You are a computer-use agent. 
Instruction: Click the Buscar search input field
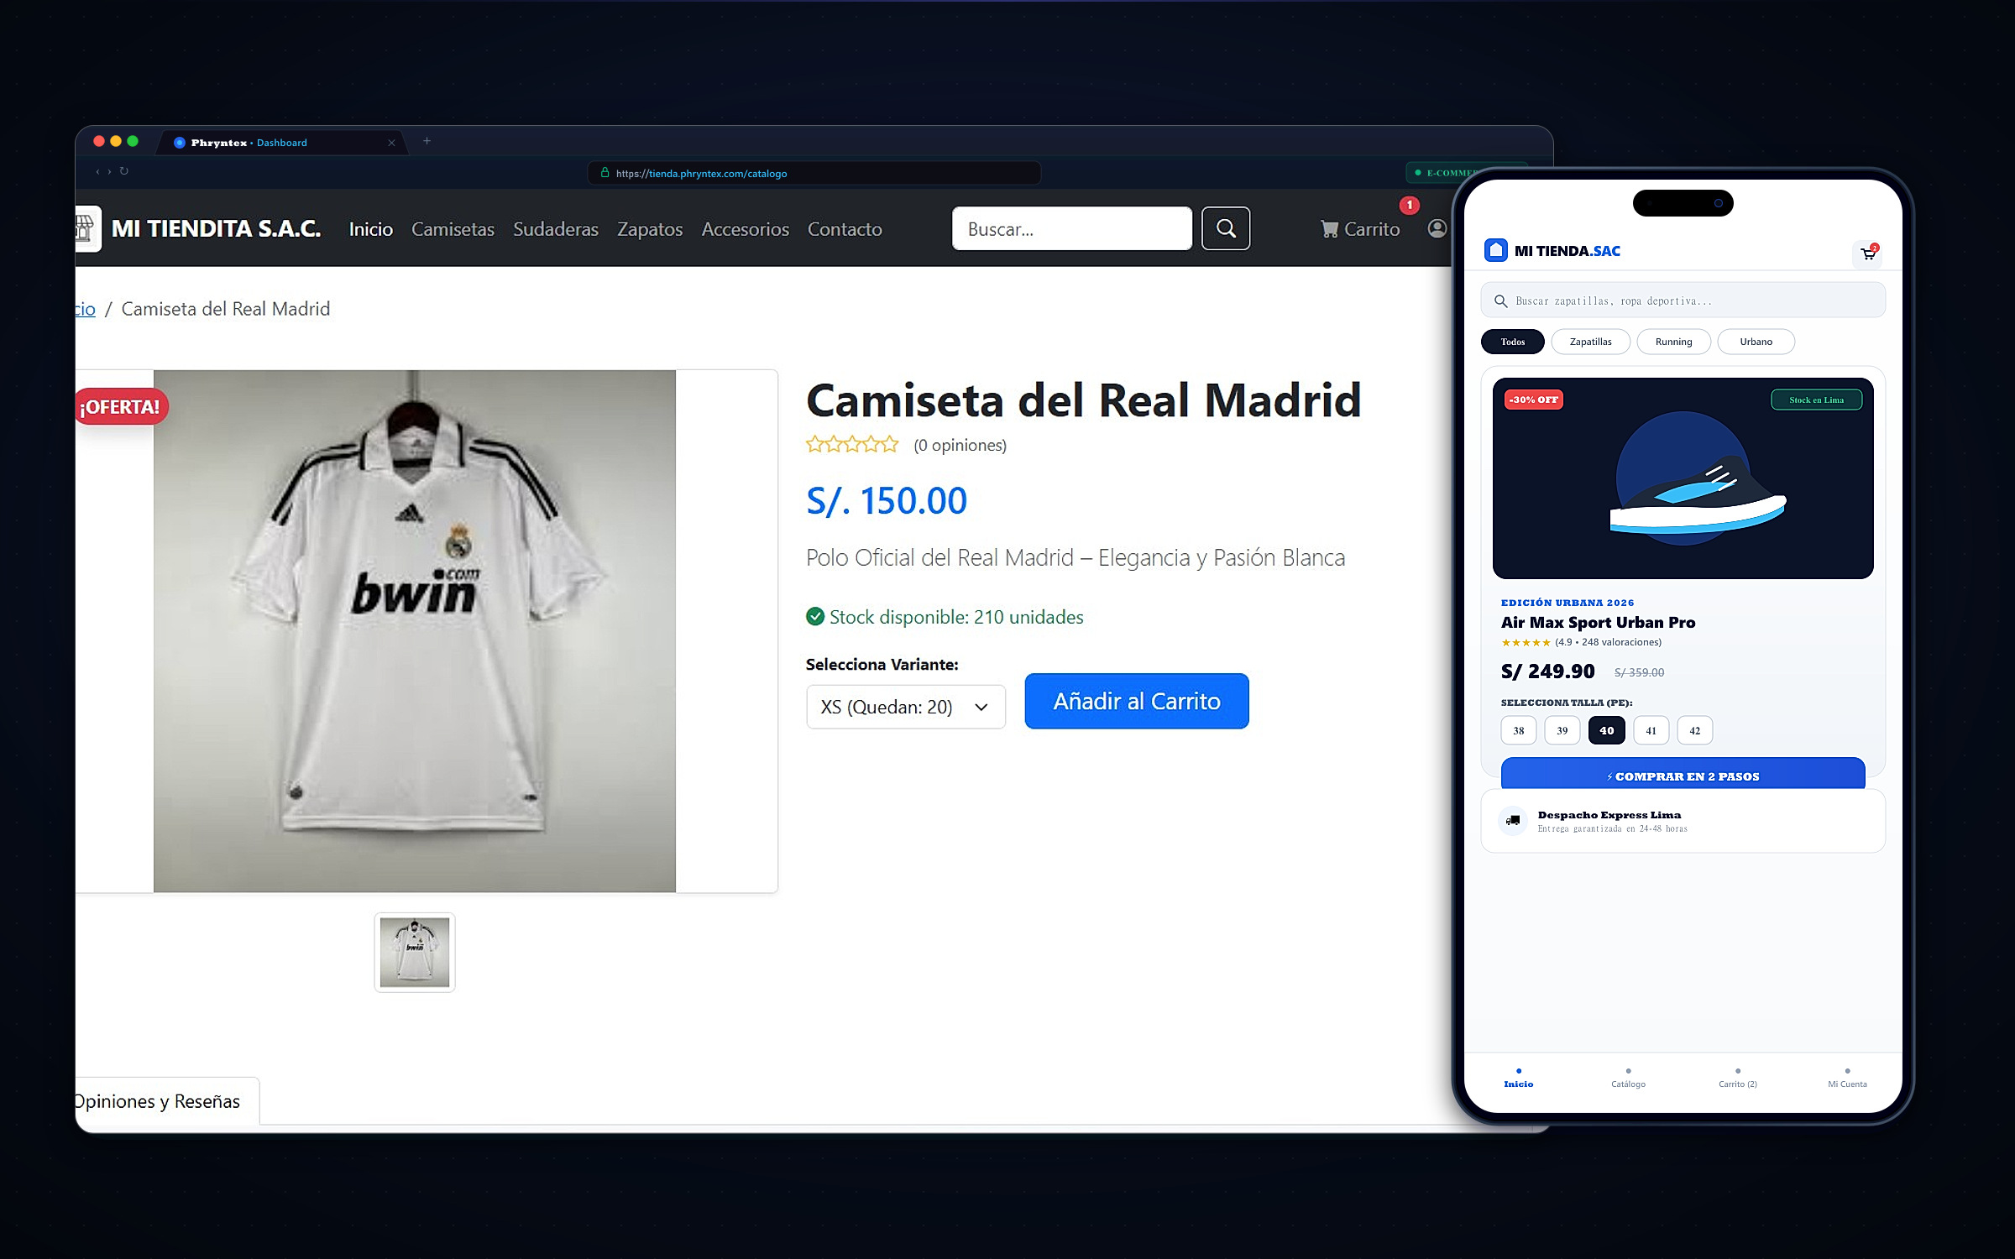[1071, 228]
